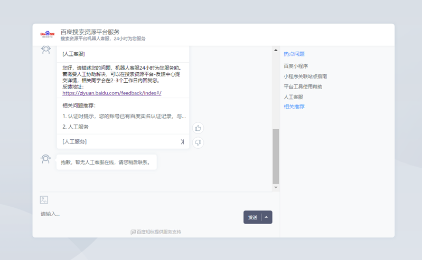This screenshot has width=422, height=260.
Task: Open the 相关推荐 section
Action: click(x=294, y=107)
